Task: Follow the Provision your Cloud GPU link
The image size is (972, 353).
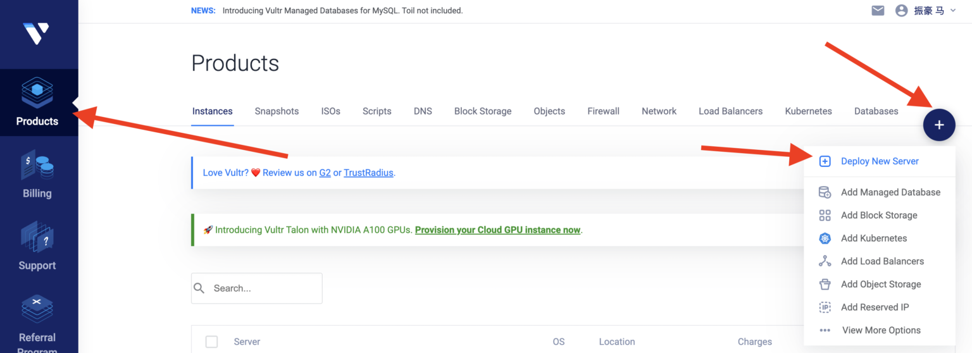Action: pyautogui.click(x=497, y=230)
